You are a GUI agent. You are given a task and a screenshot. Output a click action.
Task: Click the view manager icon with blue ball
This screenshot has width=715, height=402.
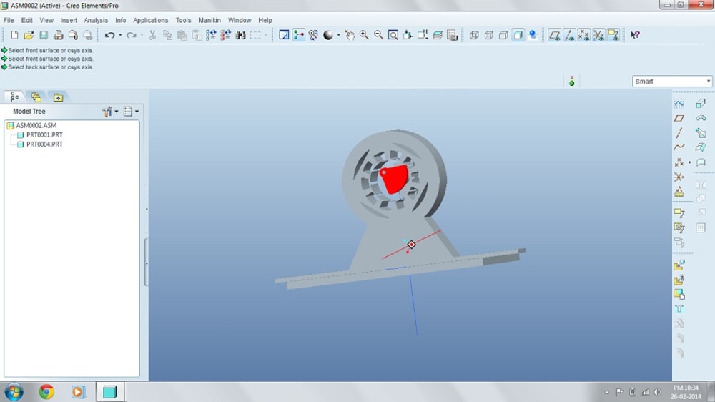[x=533, y=35]
